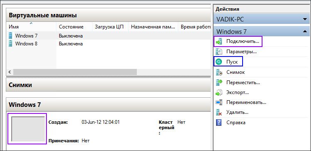The image size is (311, 151).
Task: Select the Windows 8 row in the list
Action: [108, 43]
